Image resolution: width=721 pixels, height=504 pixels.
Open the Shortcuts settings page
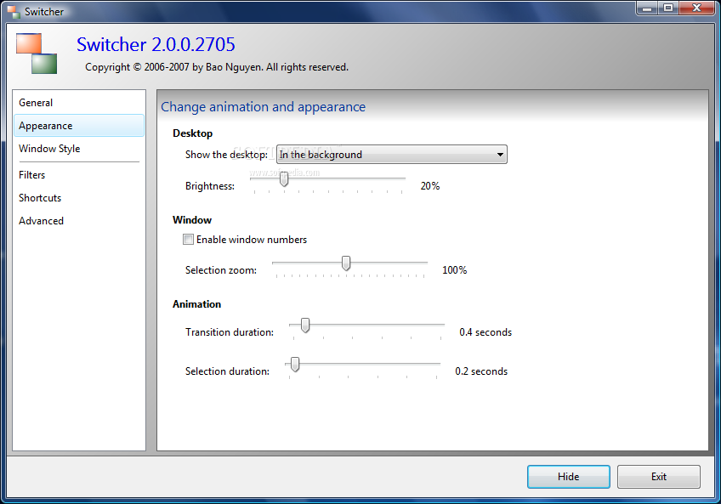(x=78, y=198)
